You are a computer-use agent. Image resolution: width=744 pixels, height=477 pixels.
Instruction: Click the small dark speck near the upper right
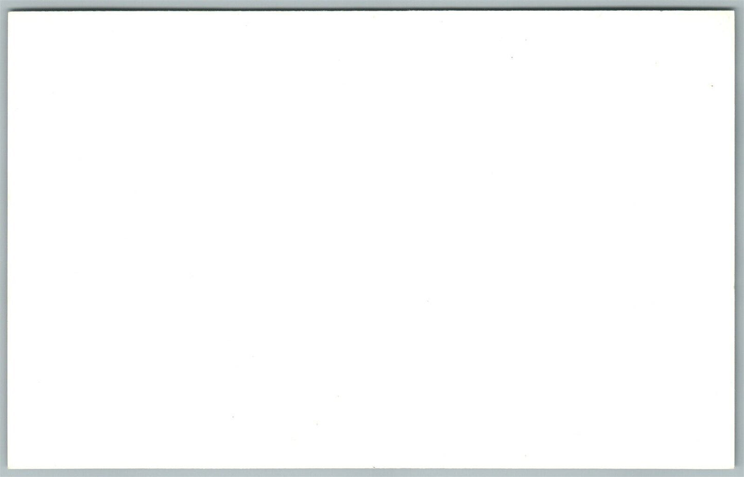(x=512, y=57)
